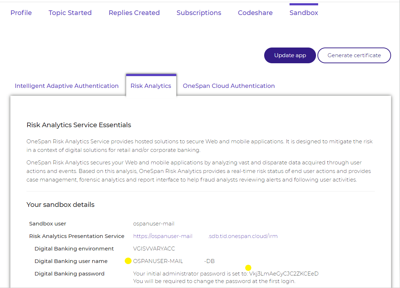The height and width of the screenshot is (288, 400).
Task: Click the ospanuser-mail sandbox user value
Action: (x=154, y=224)
